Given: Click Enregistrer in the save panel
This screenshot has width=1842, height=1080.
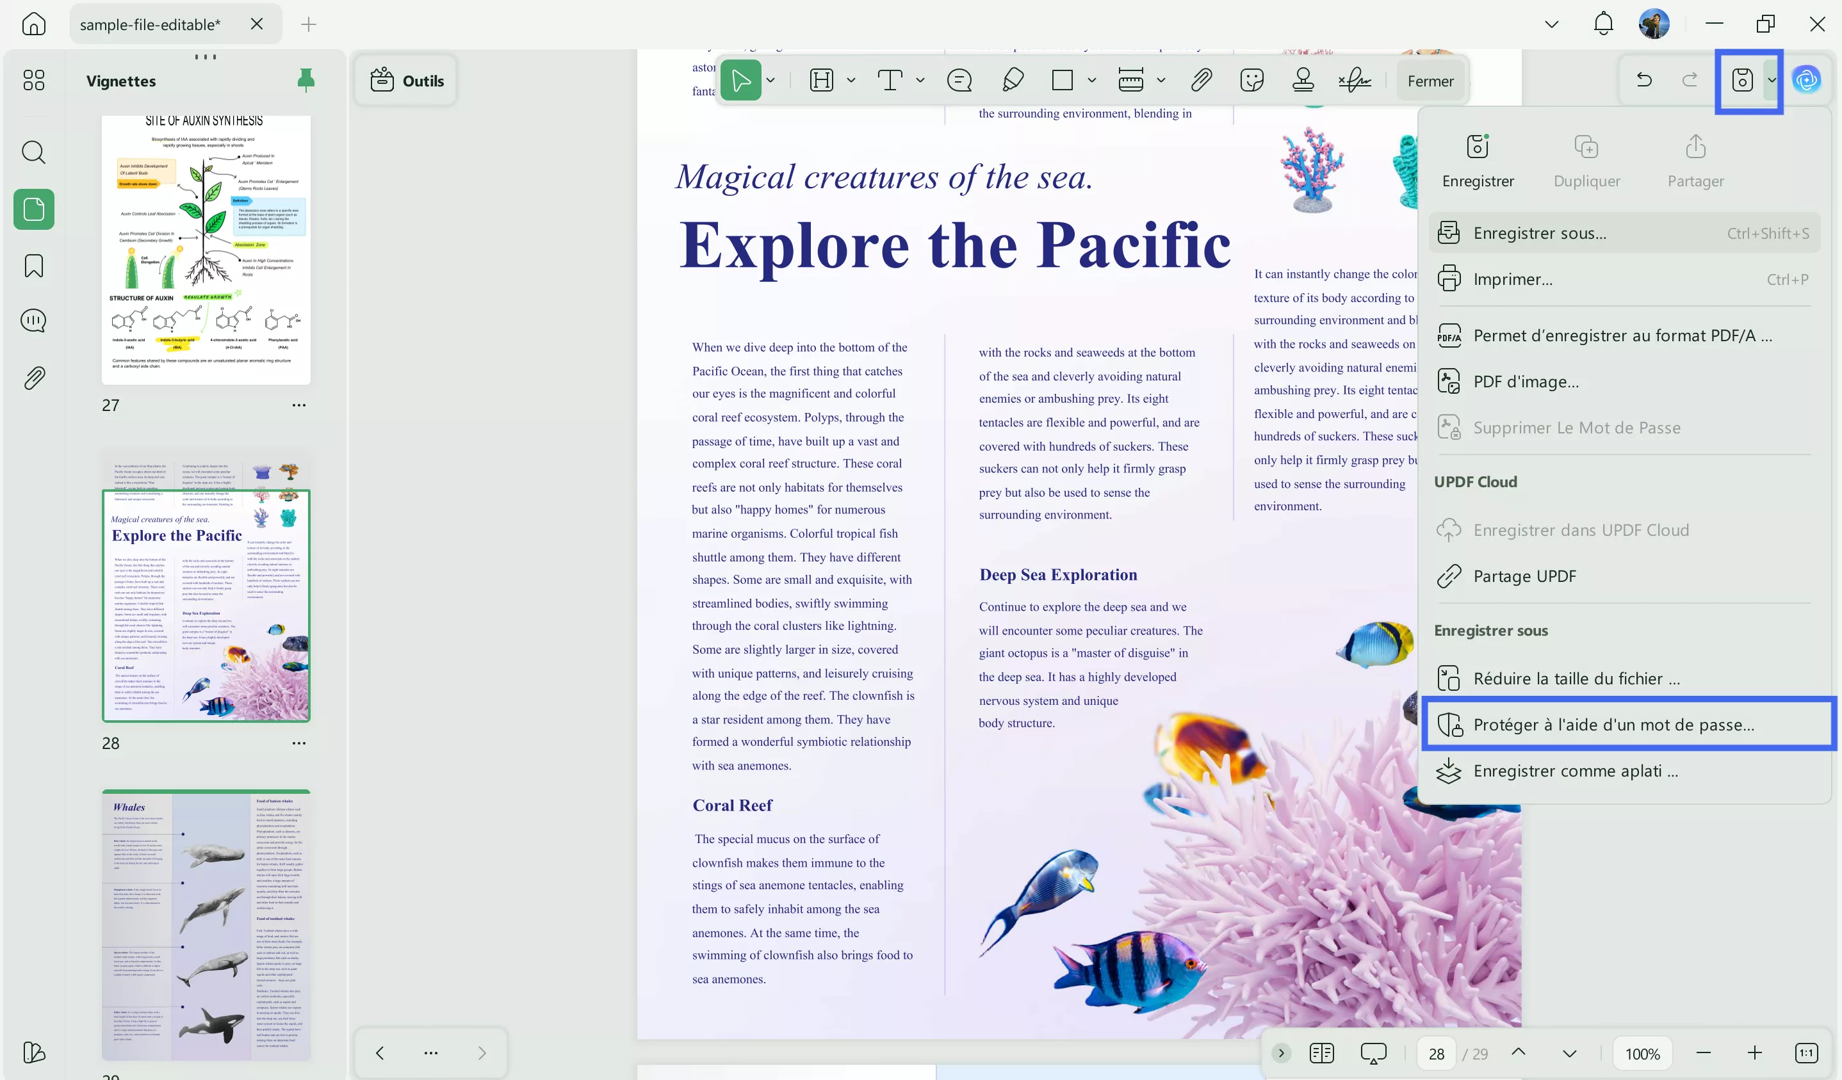Looking at the screenshot, I should pos(1478,161).
